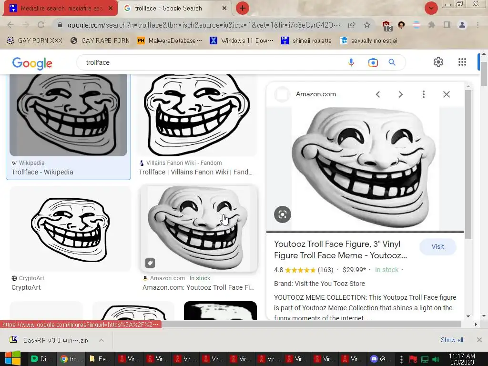Screen dimensions: 488x366
Task: Close the trollface Google Search tab
Action: coord(224,9)
